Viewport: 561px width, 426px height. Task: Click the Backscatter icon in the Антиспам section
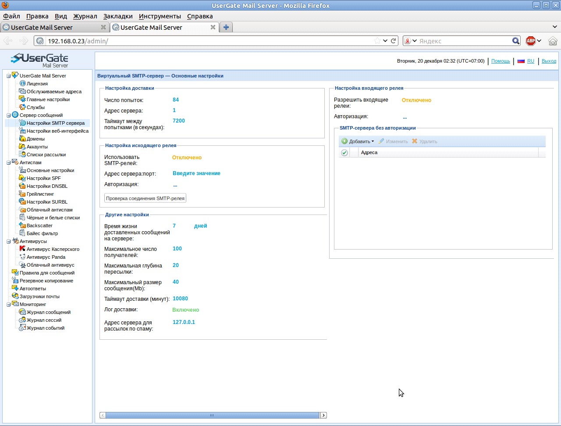point(22,225)
